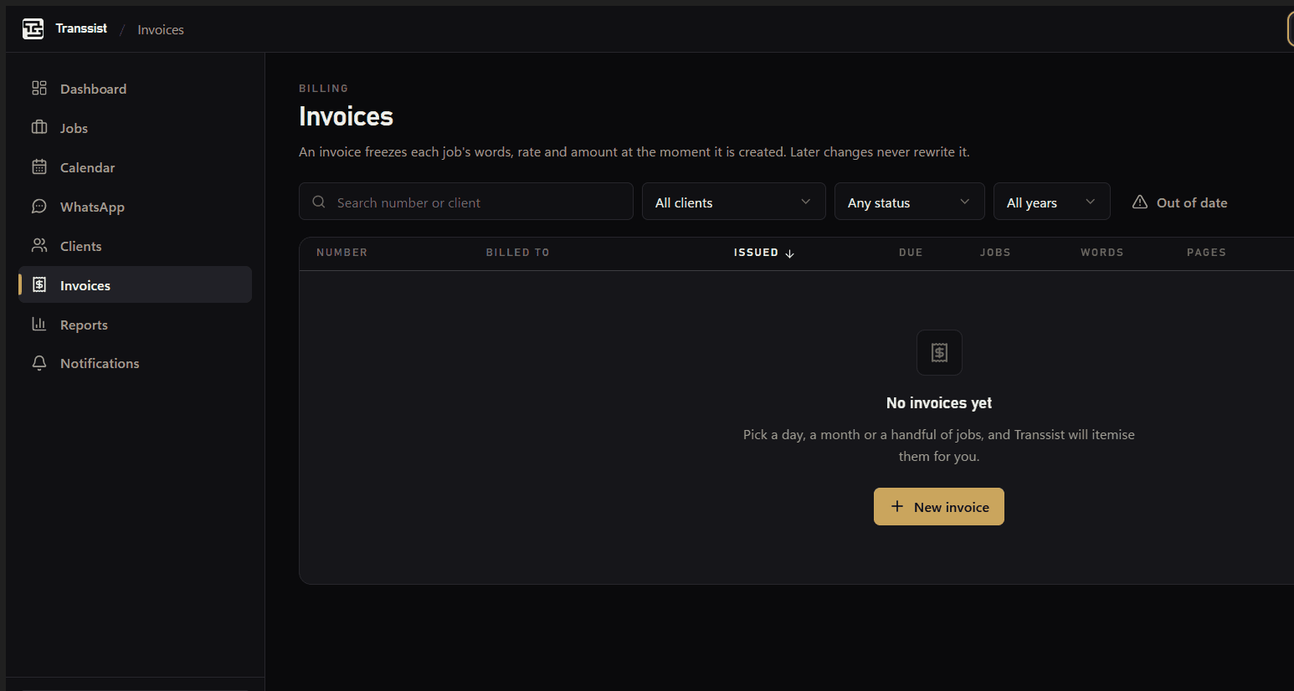Click the search magnifier icon
Viewport: 1294px width, 691px height.
pos(319,202)
